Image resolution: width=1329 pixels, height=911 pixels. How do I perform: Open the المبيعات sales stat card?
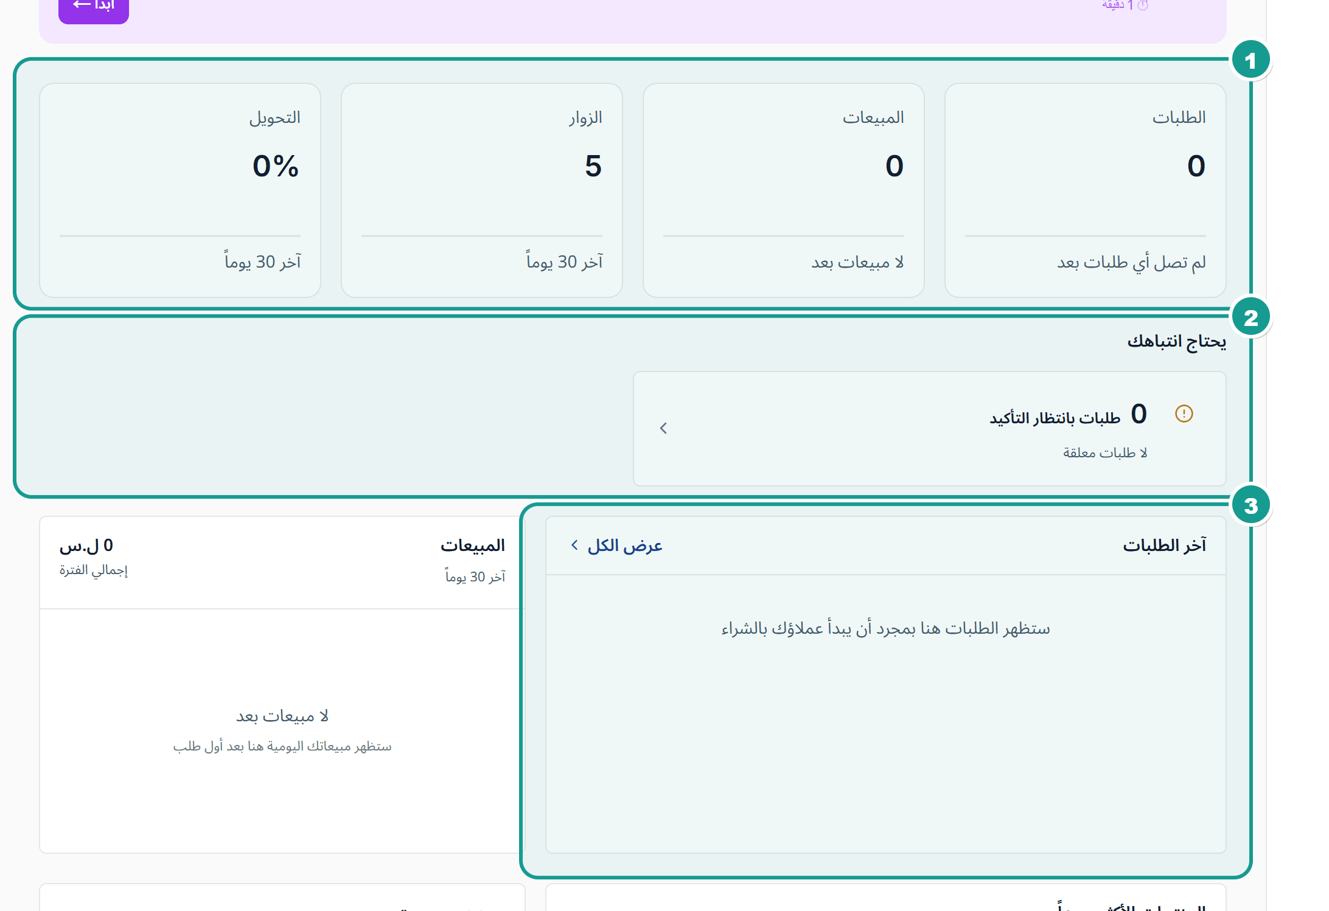click(x=783, y=190)
